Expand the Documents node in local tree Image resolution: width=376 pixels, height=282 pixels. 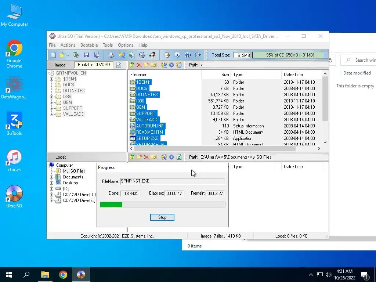tap(51, 177)
